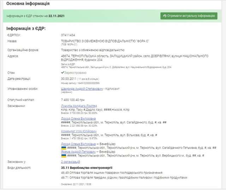Open the Ярема Андрій Петрович beneficiary link
The width and height of the screenshot is (226, 190).
click(78, 151)
